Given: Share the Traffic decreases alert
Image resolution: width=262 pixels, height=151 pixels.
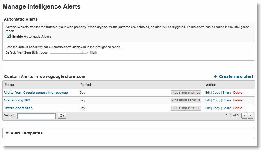Looking at the screenshot, I should tap(227, 108).
